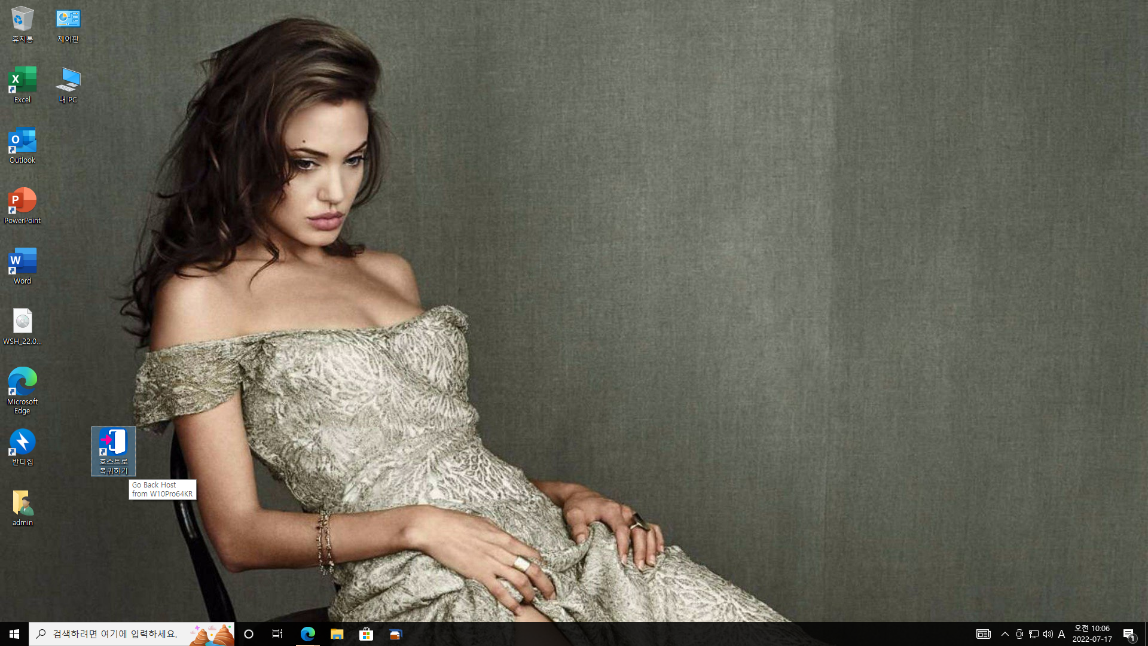Image resolution: width=1148 pixels, height=646 pixels.
Task: Toggle the IME input mode indicator A
Action: tap(1062, 634)
